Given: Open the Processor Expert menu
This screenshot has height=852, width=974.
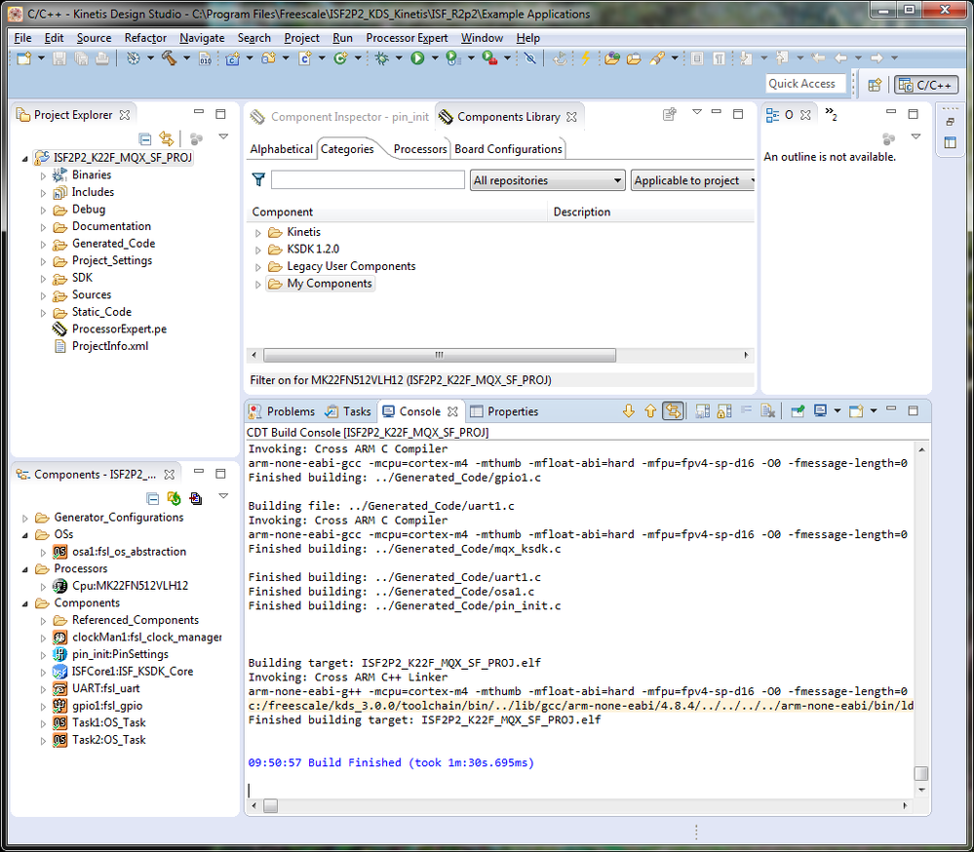Looking at the screenshot, I should (x=407, y=38).
